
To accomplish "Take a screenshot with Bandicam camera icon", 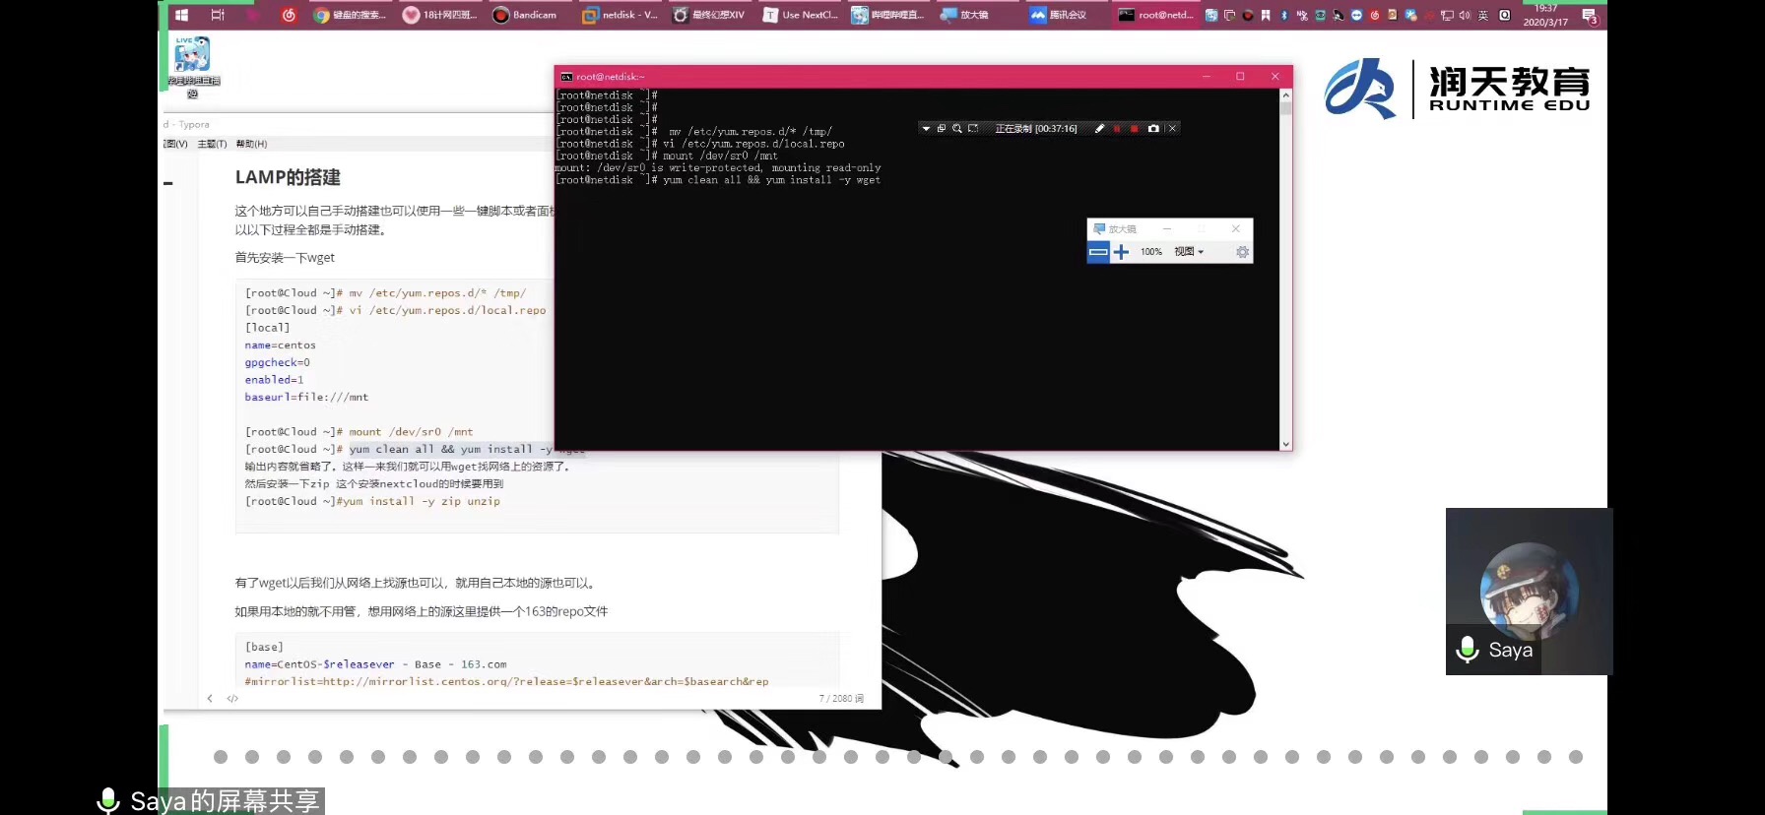I will [x=1153, y=129].
